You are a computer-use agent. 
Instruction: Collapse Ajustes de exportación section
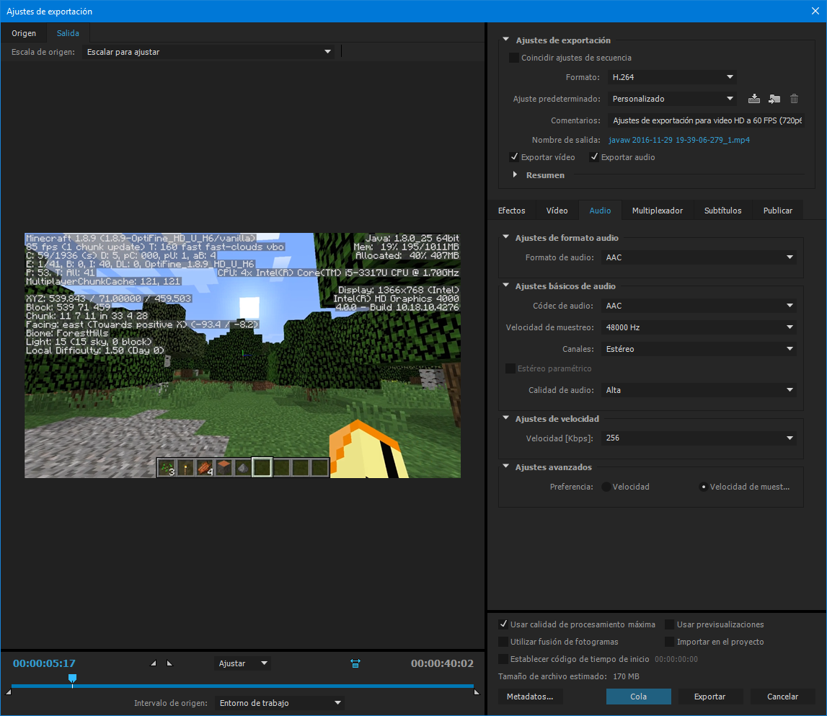click(506, 40)
